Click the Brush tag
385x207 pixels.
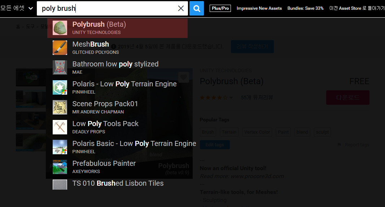208,132
